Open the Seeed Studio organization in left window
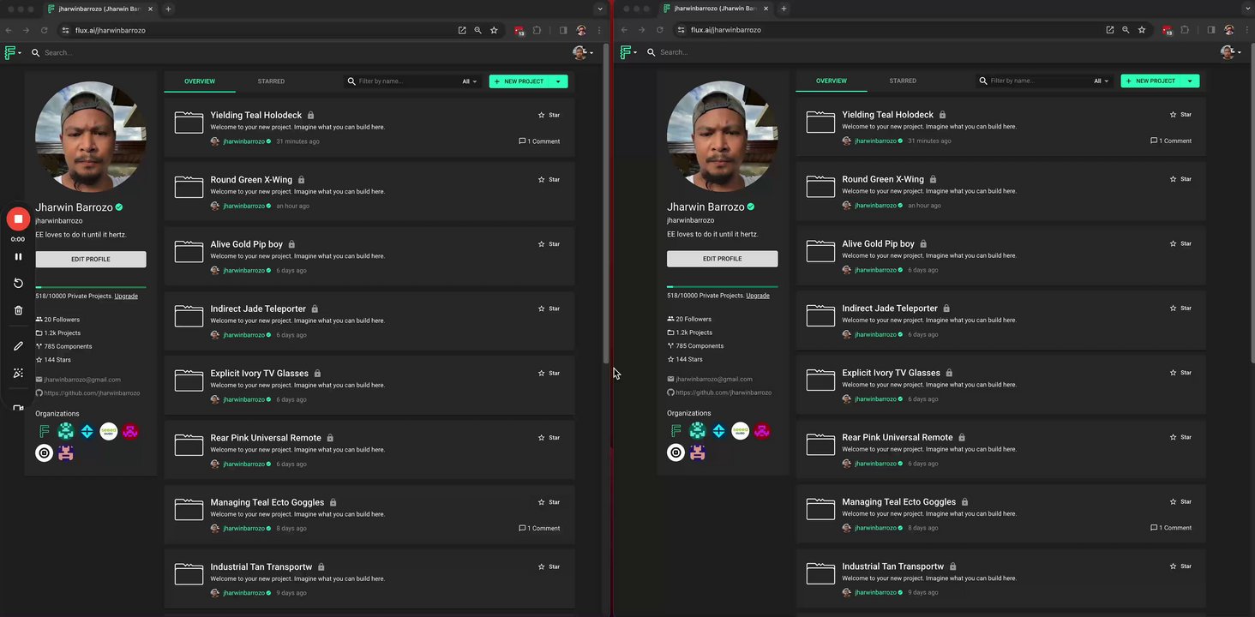 coord(109,432)
